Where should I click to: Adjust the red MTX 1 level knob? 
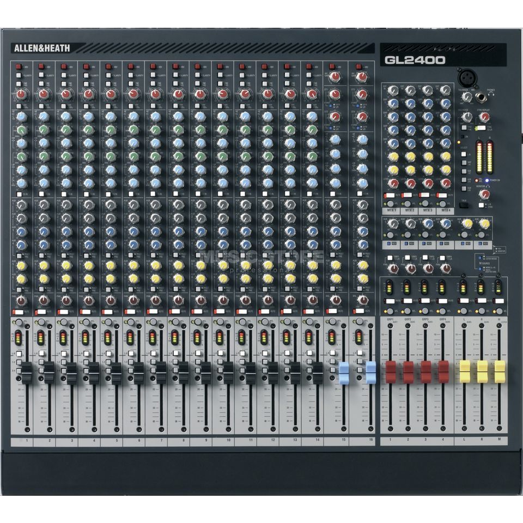393,183
